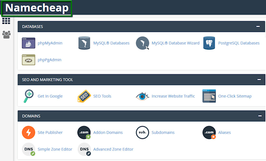Open the phpMyAdmin sailboat icon

tap(29, 43)
